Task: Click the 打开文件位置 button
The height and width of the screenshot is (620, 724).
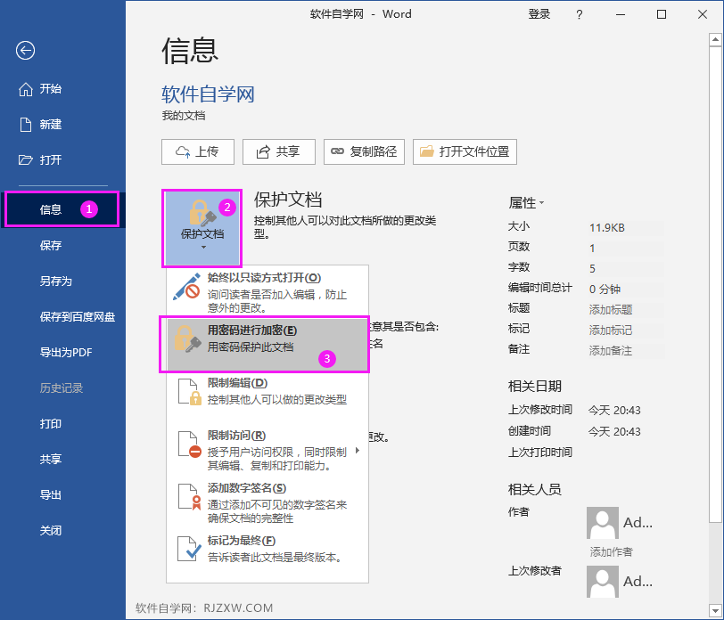Action: coord(467,151)
